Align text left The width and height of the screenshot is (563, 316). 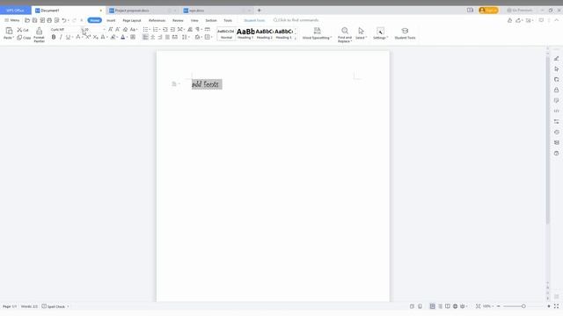145,37
